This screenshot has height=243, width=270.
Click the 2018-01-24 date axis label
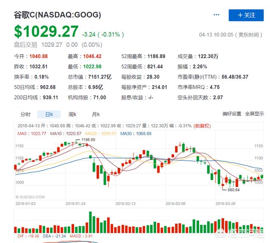click(76, 204)
